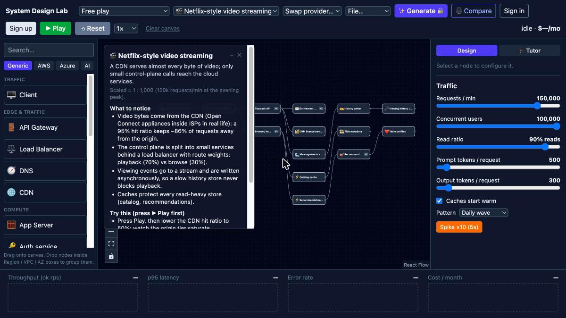This screenshot has width=566, height=318.
Task: Click the CDN globe palette item
Action: (45, 192)
